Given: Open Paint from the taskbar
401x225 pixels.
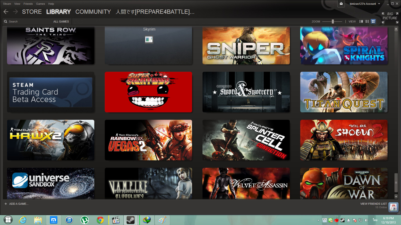Looking at the screenshot, I should 162,220.
